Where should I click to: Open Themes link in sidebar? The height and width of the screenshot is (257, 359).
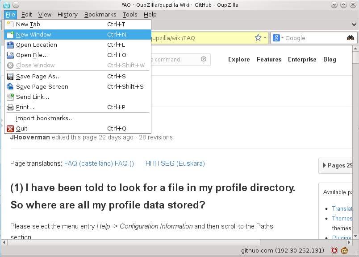[x=342, y=218]
